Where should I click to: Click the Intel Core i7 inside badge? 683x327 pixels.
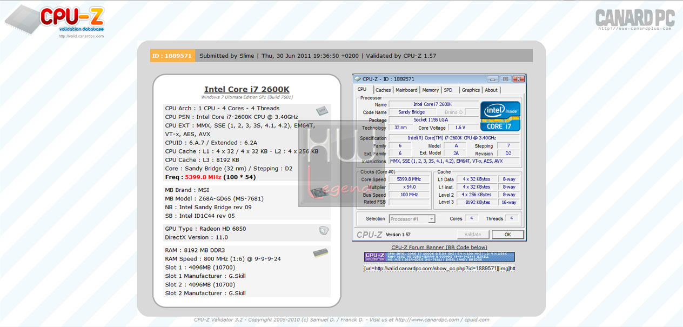[x=500, y=116]
